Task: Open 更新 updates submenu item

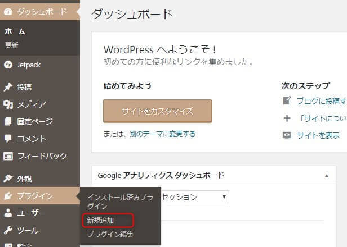Action: click(x=11, y=45)
